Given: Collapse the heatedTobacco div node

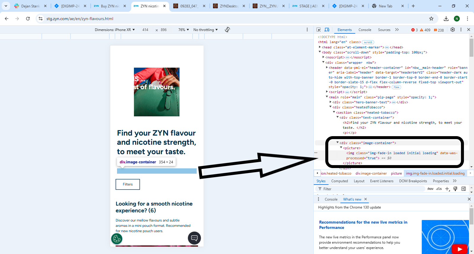Looking at the screenshot, I should coord(330,107).
